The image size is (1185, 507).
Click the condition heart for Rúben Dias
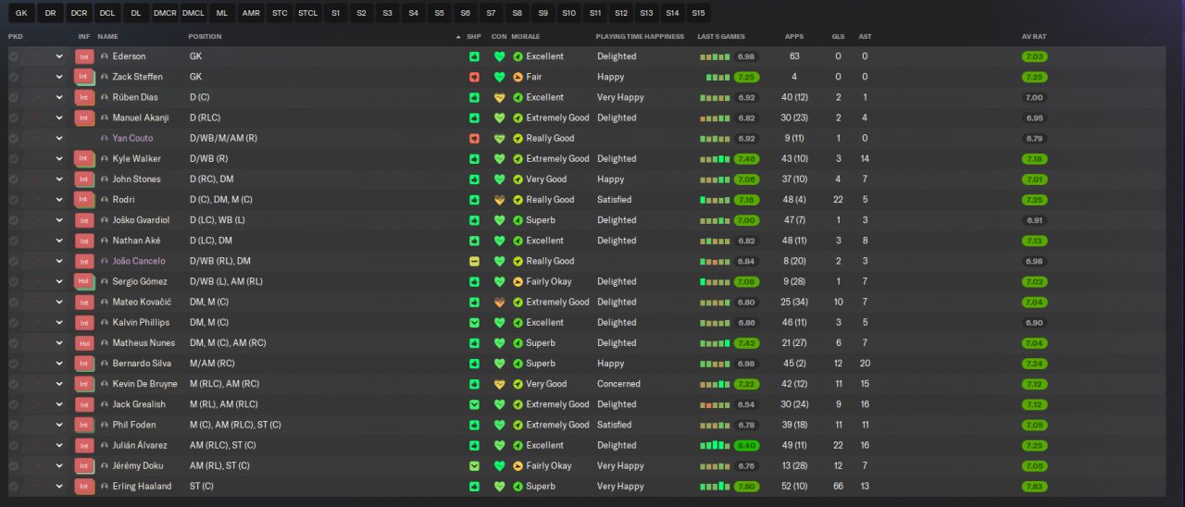(499, 97)
